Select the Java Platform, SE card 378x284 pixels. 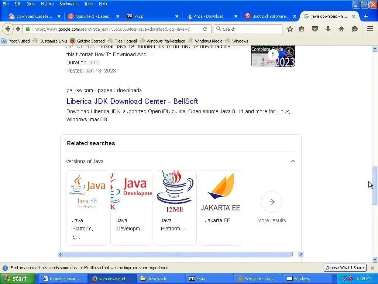point(87,208)
